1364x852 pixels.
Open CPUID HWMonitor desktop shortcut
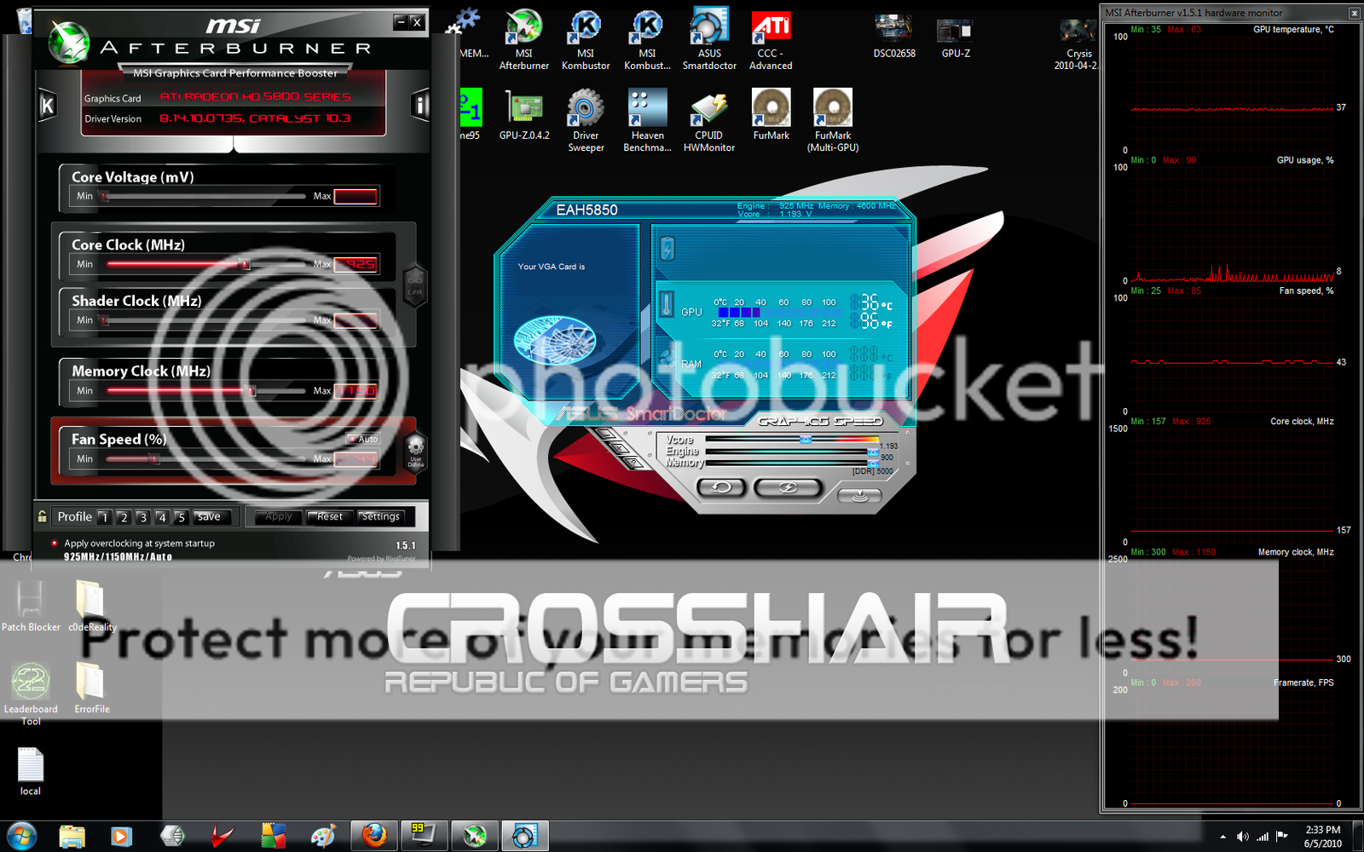(708, 120)
